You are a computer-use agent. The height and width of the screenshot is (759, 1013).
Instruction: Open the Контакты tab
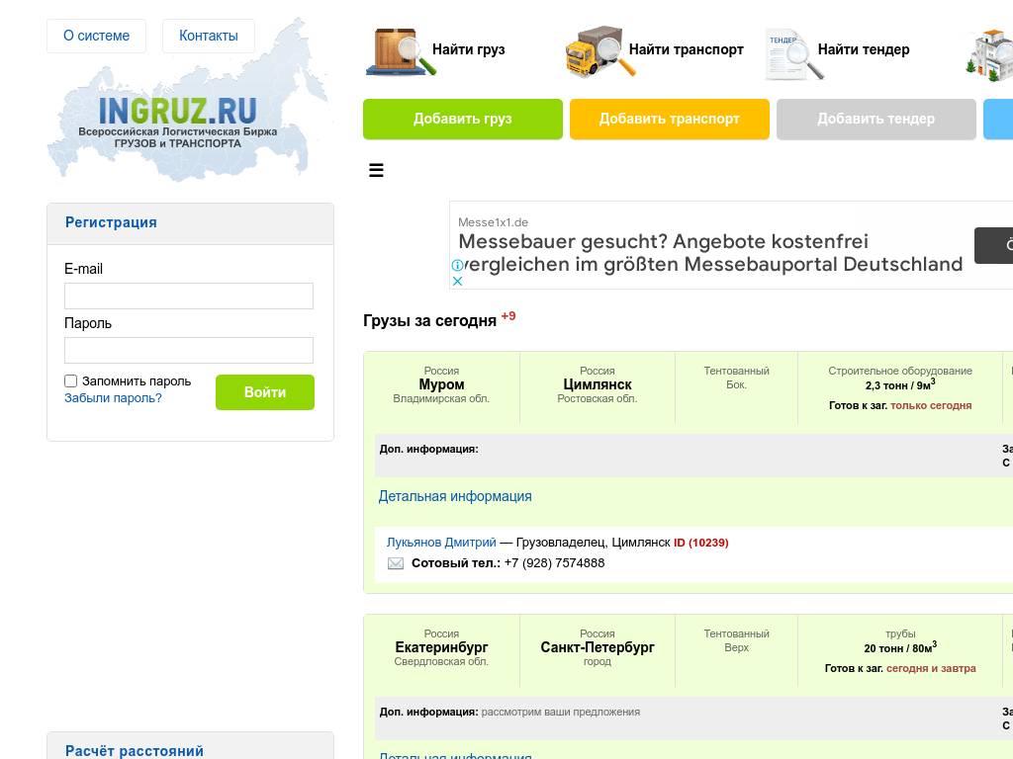click(x=208, y=36)
